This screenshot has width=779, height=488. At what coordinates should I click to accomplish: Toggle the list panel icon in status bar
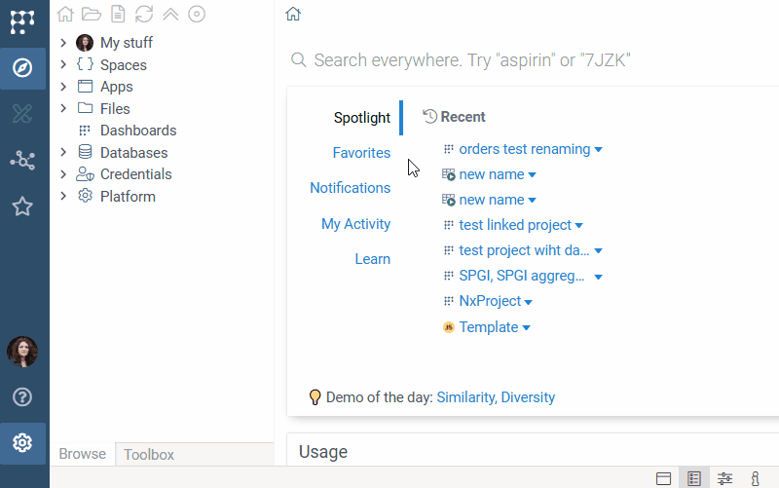[694, 478]
